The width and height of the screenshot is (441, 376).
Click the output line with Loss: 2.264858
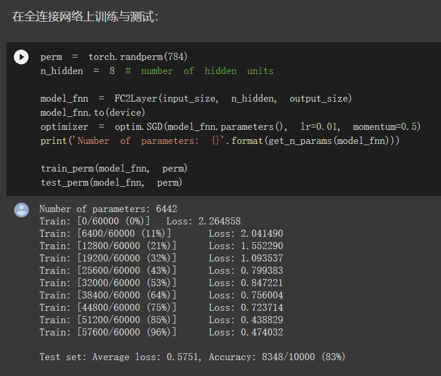pos(140,221)
